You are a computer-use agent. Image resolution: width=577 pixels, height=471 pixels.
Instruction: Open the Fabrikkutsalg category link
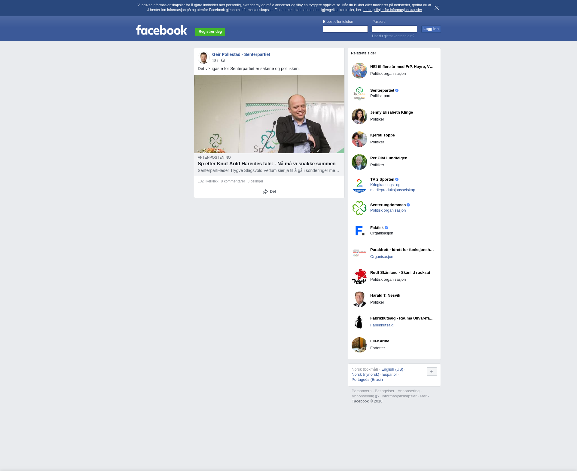coord(382,325)
